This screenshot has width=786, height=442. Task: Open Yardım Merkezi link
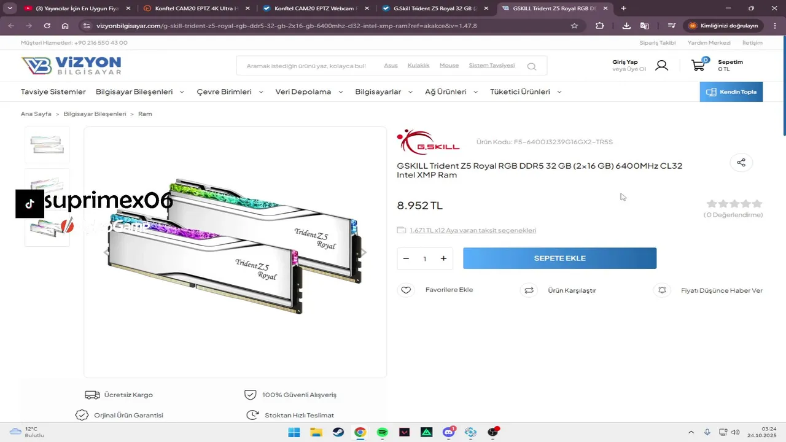[x=709, y=43]
